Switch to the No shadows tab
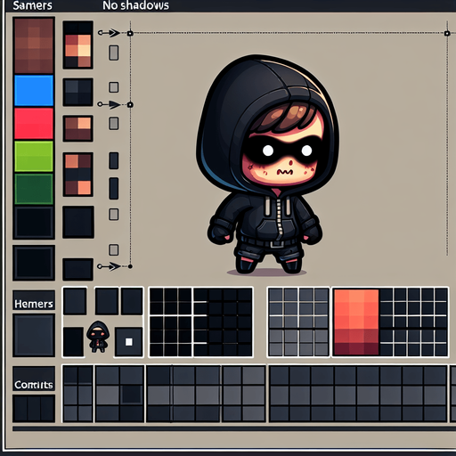Viewport: 456px width, 456px height. (x=135, y=5)
